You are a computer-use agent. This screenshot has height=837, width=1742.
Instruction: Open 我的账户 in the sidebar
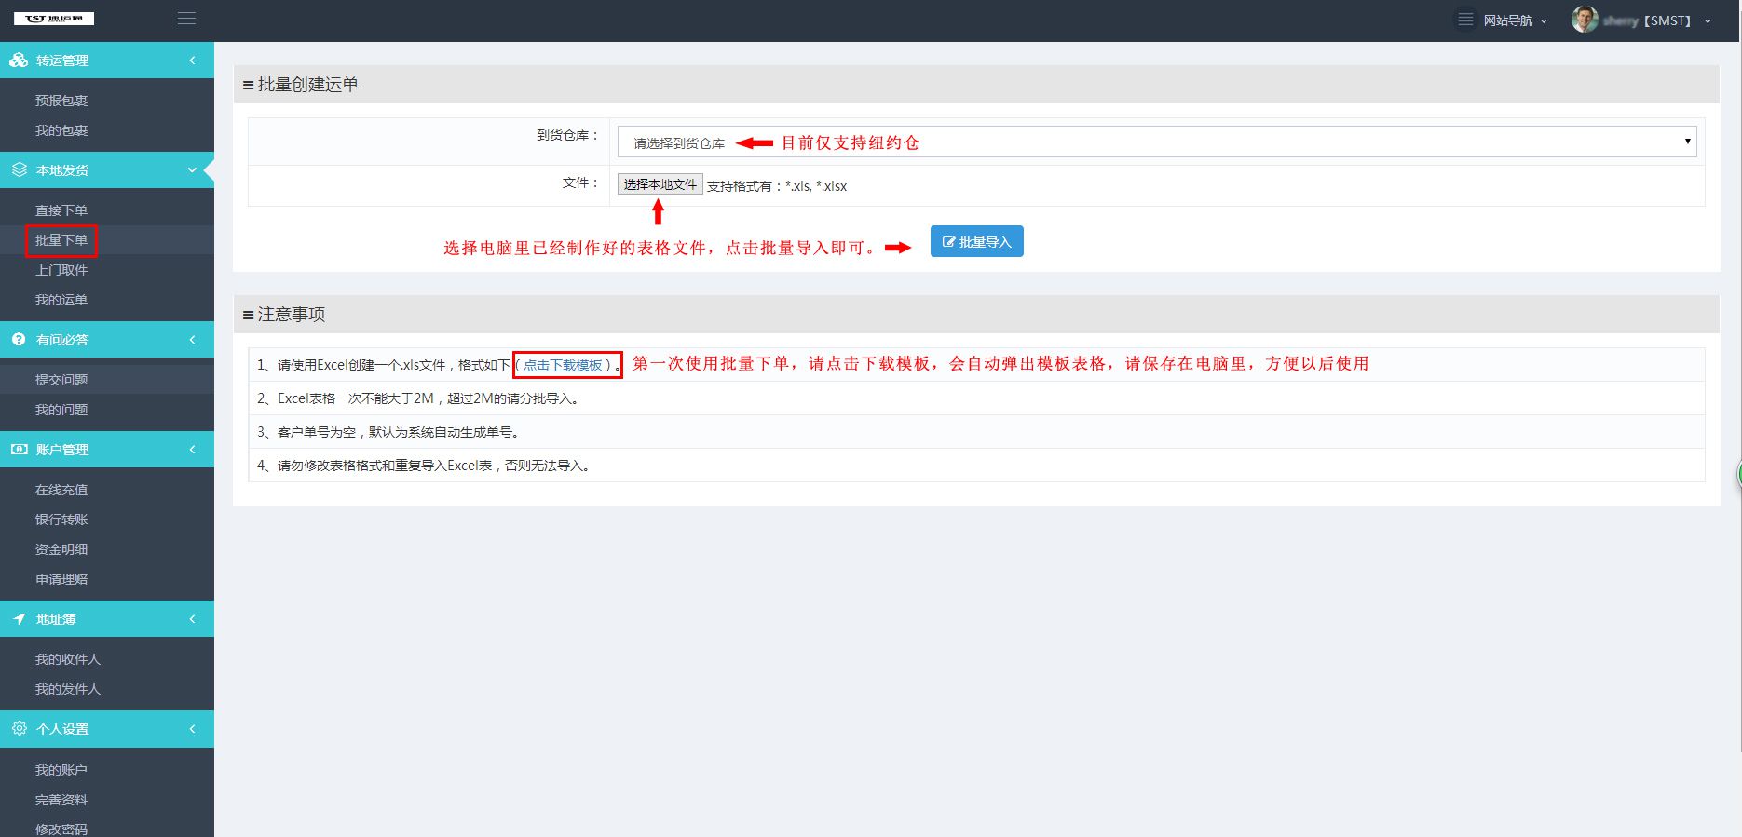[x=61, y=770]
